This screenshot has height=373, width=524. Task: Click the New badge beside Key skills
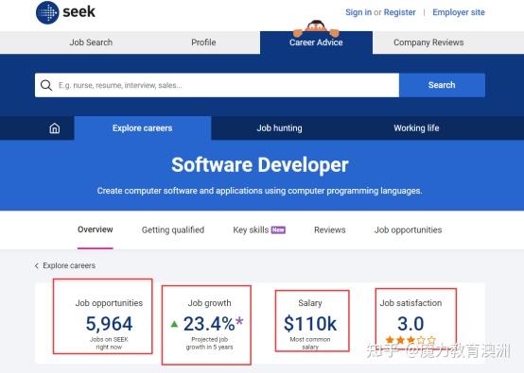(278, 229)
